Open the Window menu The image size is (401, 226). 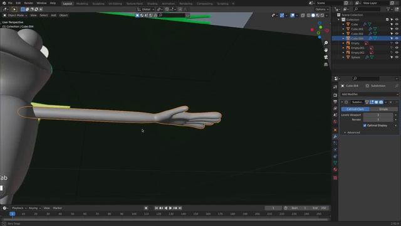click(x=41, y=3)
